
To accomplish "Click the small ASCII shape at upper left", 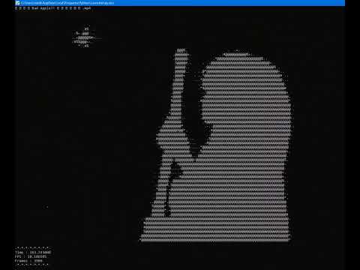I will [x=85, y=37].
